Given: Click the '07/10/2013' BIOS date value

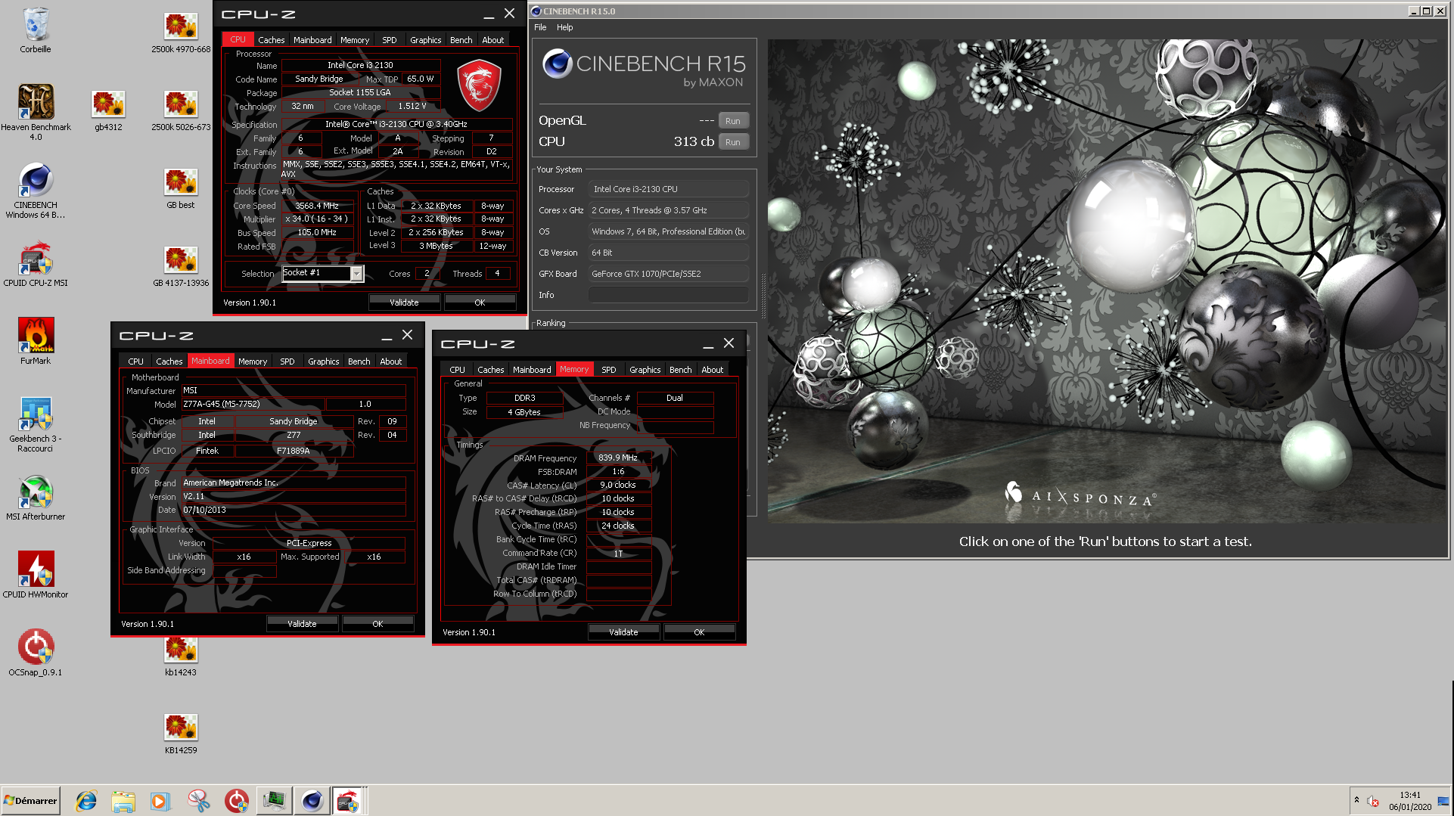Looking at the screenshot, I should coord(294,510).
